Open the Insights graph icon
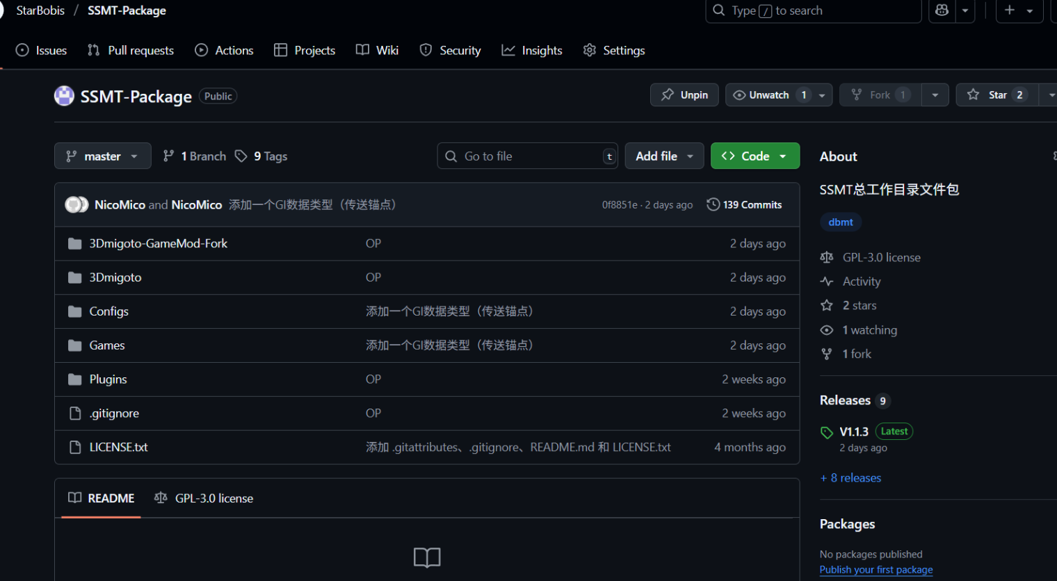 (x=508, y=50)
